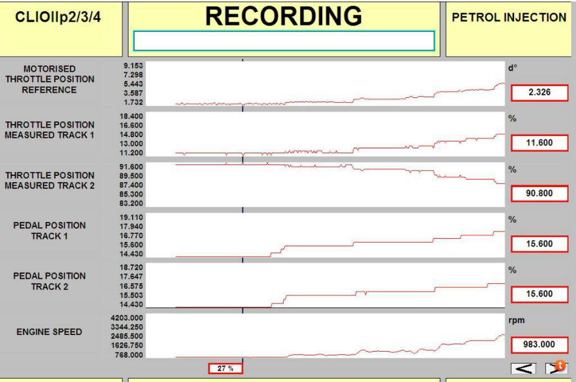The height and width of the screenshot is (382, 576).
Task: Select the throttle track 2 value 90.800
Action: pyautogui.click(x=539, y=193)
